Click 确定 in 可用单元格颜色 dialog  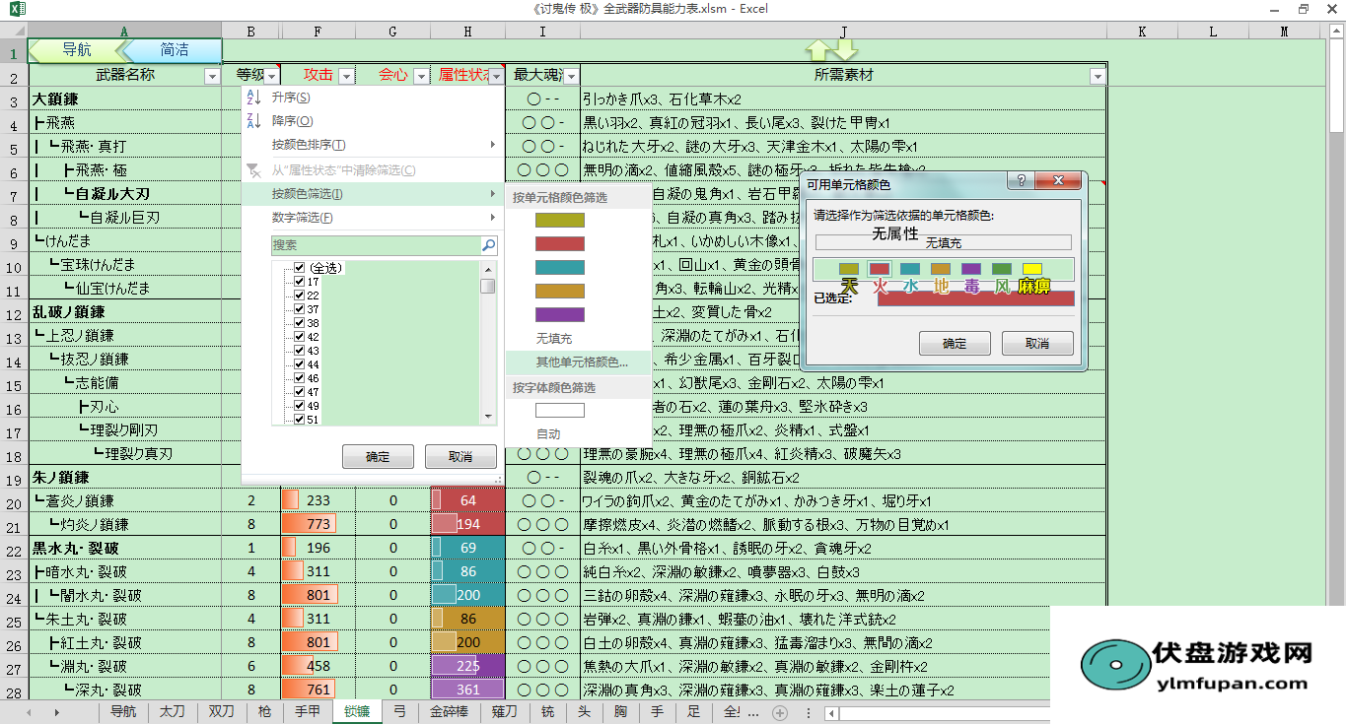955,344
